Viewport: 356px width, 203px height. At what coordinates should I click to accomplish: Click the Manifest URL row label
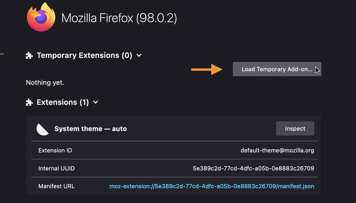[56, 186]
